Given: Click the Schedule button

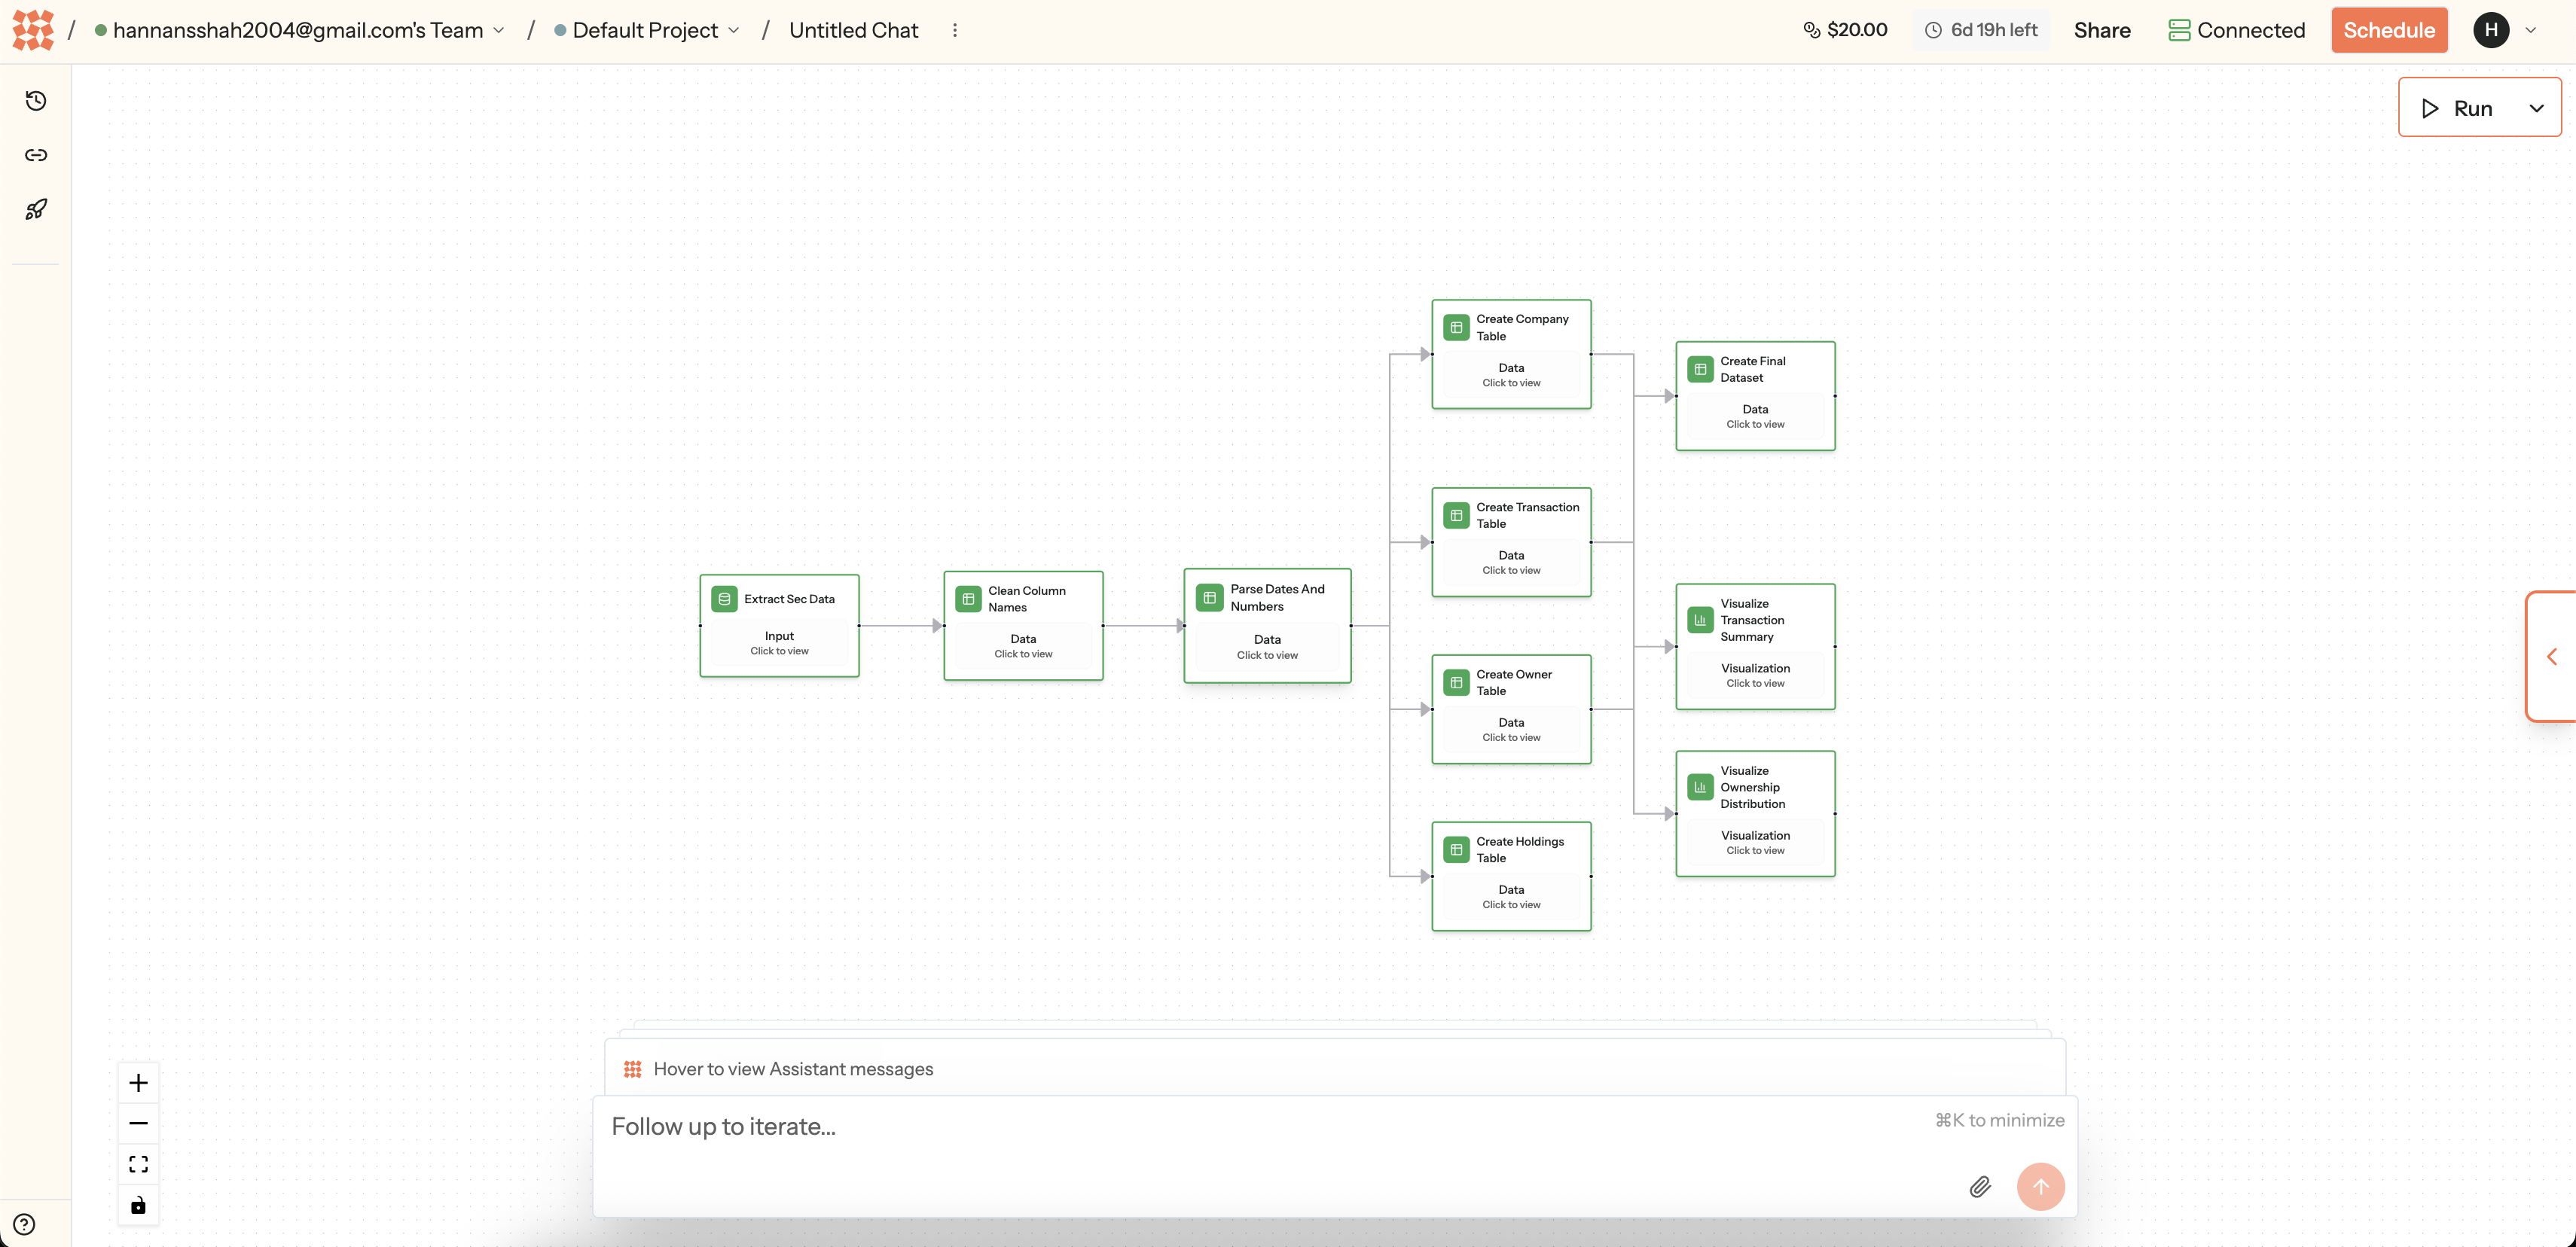Looking at the screenshot, I should [2388, 30].
